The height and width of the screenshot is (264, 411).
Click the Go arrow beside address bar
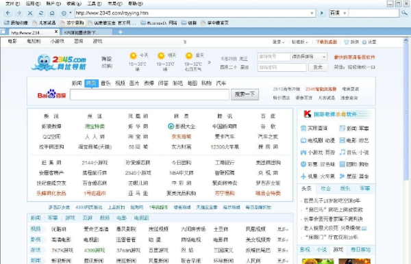point(322,13)
